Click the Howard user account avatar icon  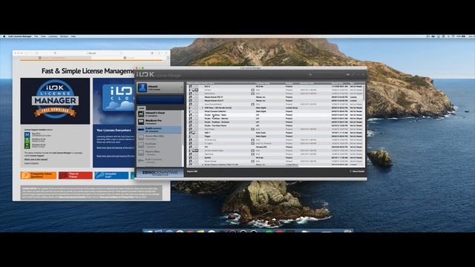(x=142, y=88)
